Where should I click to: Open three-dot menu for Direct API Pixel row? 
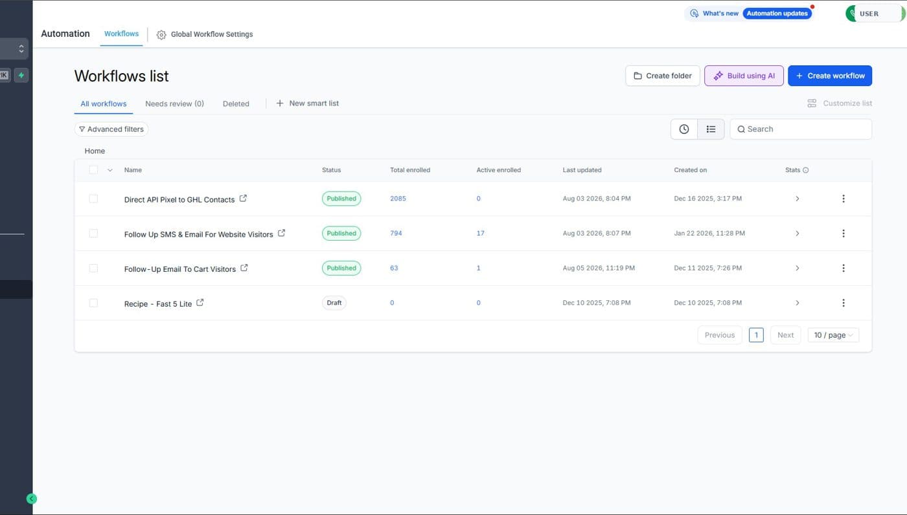[843, 199]
